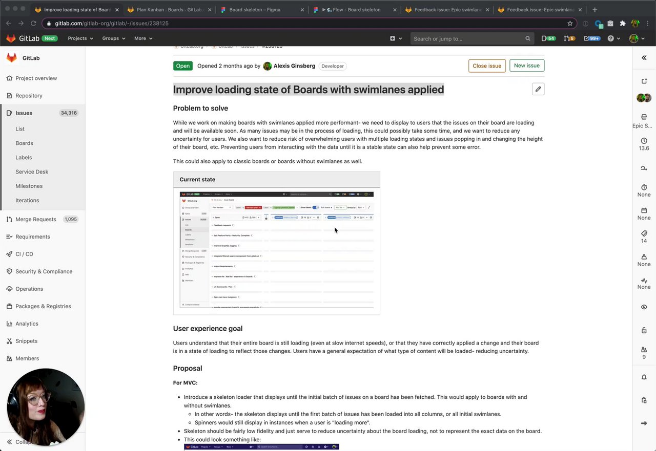Open Alexis Ginsberg's profile link
The width and height of the screenshot is (656, 451).
point(295,66)
